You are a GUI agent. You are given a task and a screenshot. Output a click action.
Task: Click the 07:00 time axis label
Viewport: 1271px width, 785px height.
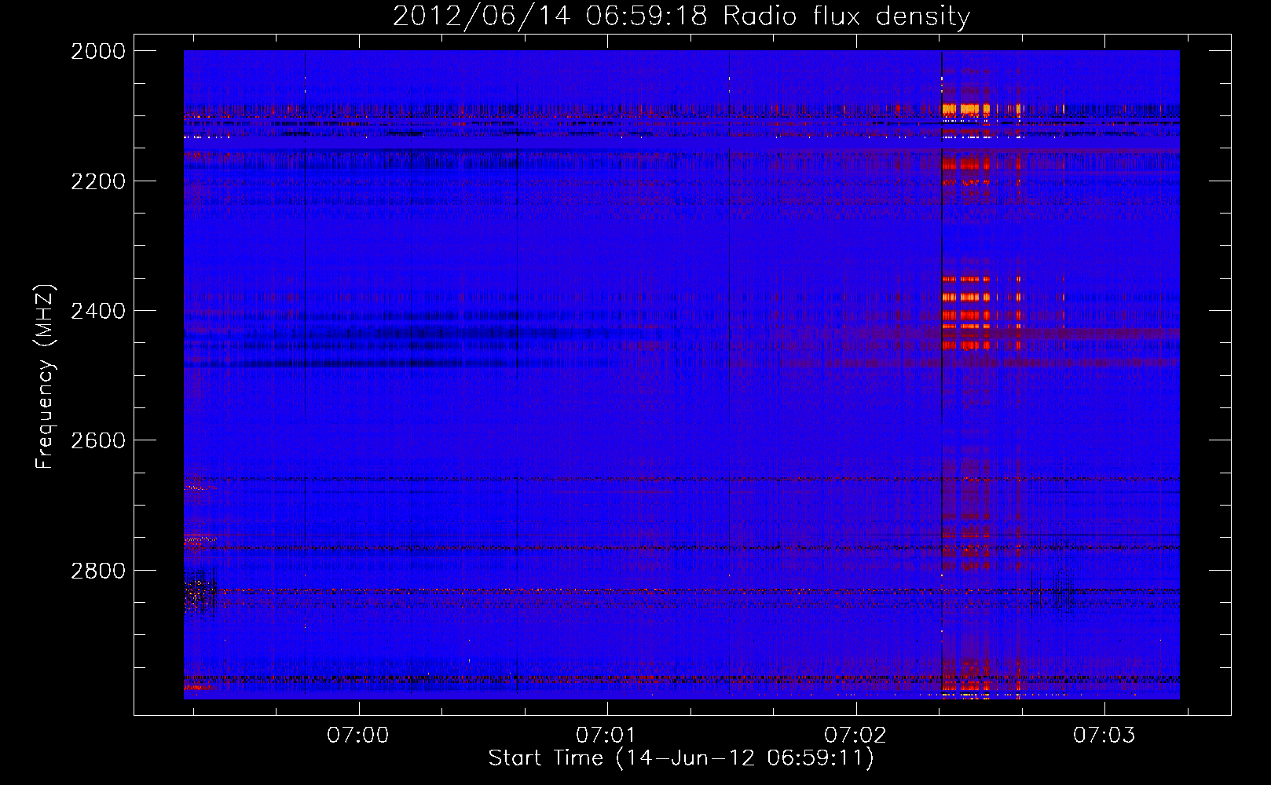point(358,735)
